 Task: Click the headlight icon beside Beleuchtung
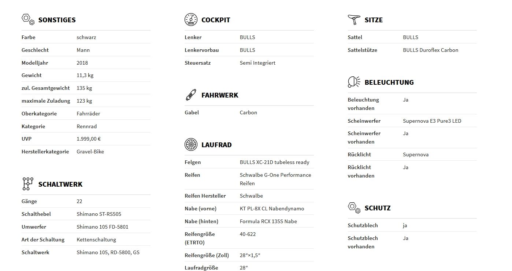pos(354,82)
